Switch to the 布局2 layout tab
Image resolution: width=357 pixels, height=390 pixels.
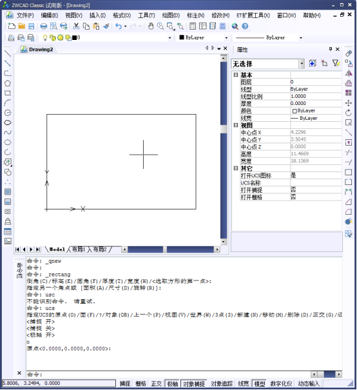pyautogui.click(x=100, y=249)
